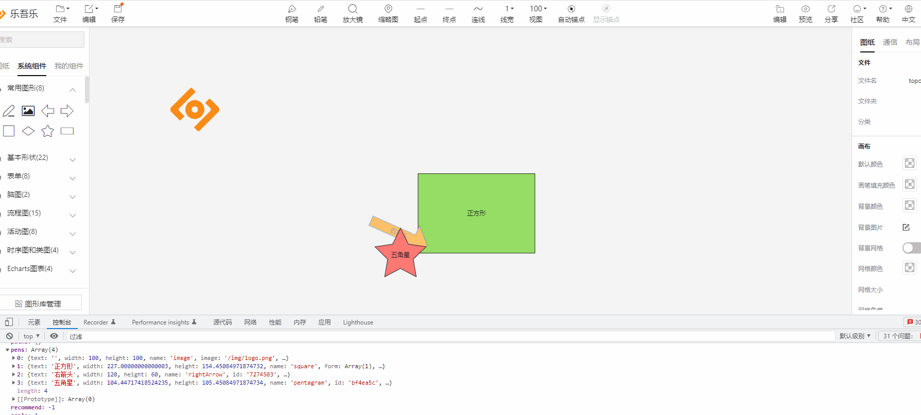
Task: Click the 背景图片 edit icon
Action: tap(906, 227)
